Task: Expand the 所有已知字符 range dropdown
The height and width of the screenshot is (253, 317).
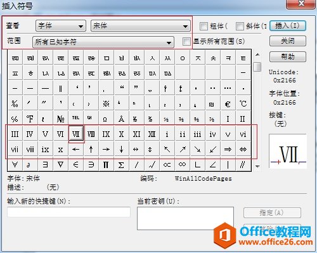Action: click(x=103, y=42)
